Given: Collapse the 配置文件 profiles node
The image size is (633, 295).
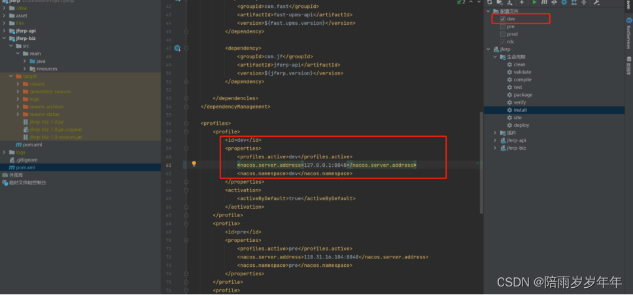Looking at the screenshot, I should pos(488,11).
